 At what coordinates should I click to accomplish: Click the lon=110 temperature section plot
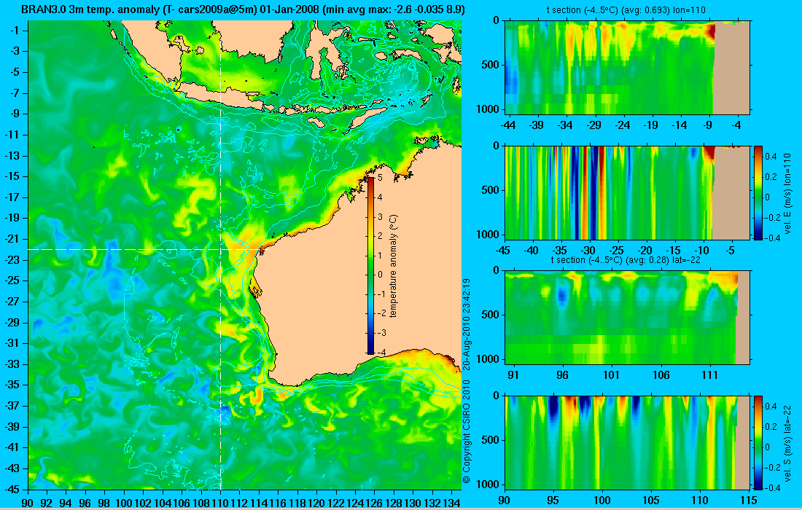point(627,68)
